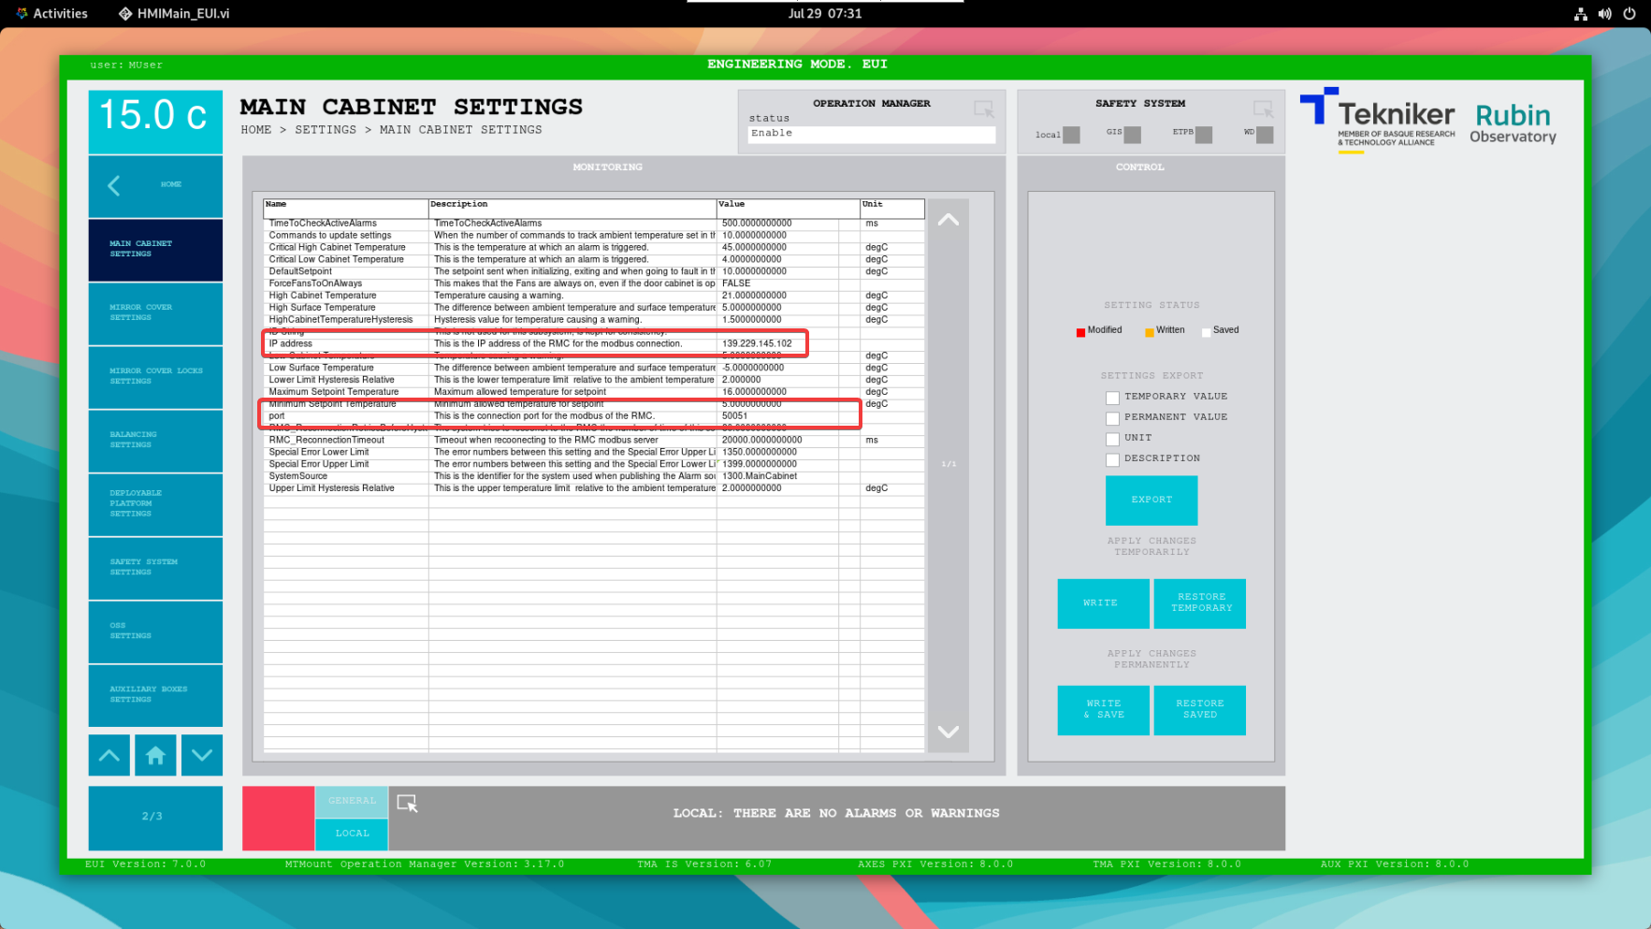Click the Rubin Observatory logo
The width and height of the screenshot is (1651, 929).
pyautogui.click(x=1513, y=123)
